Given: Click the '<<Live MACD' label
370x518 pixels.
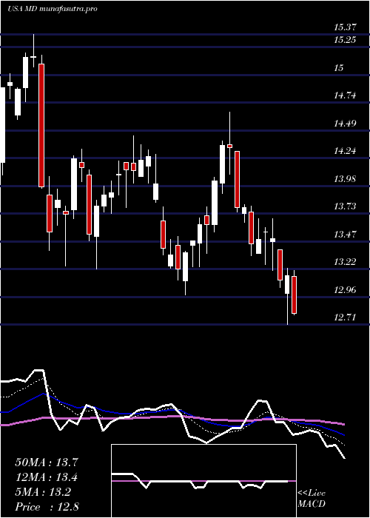Looking at the screenshot, I should point(312,499).
